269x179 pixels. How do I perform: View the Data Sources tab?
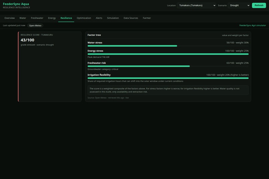[x=131, y=18]
